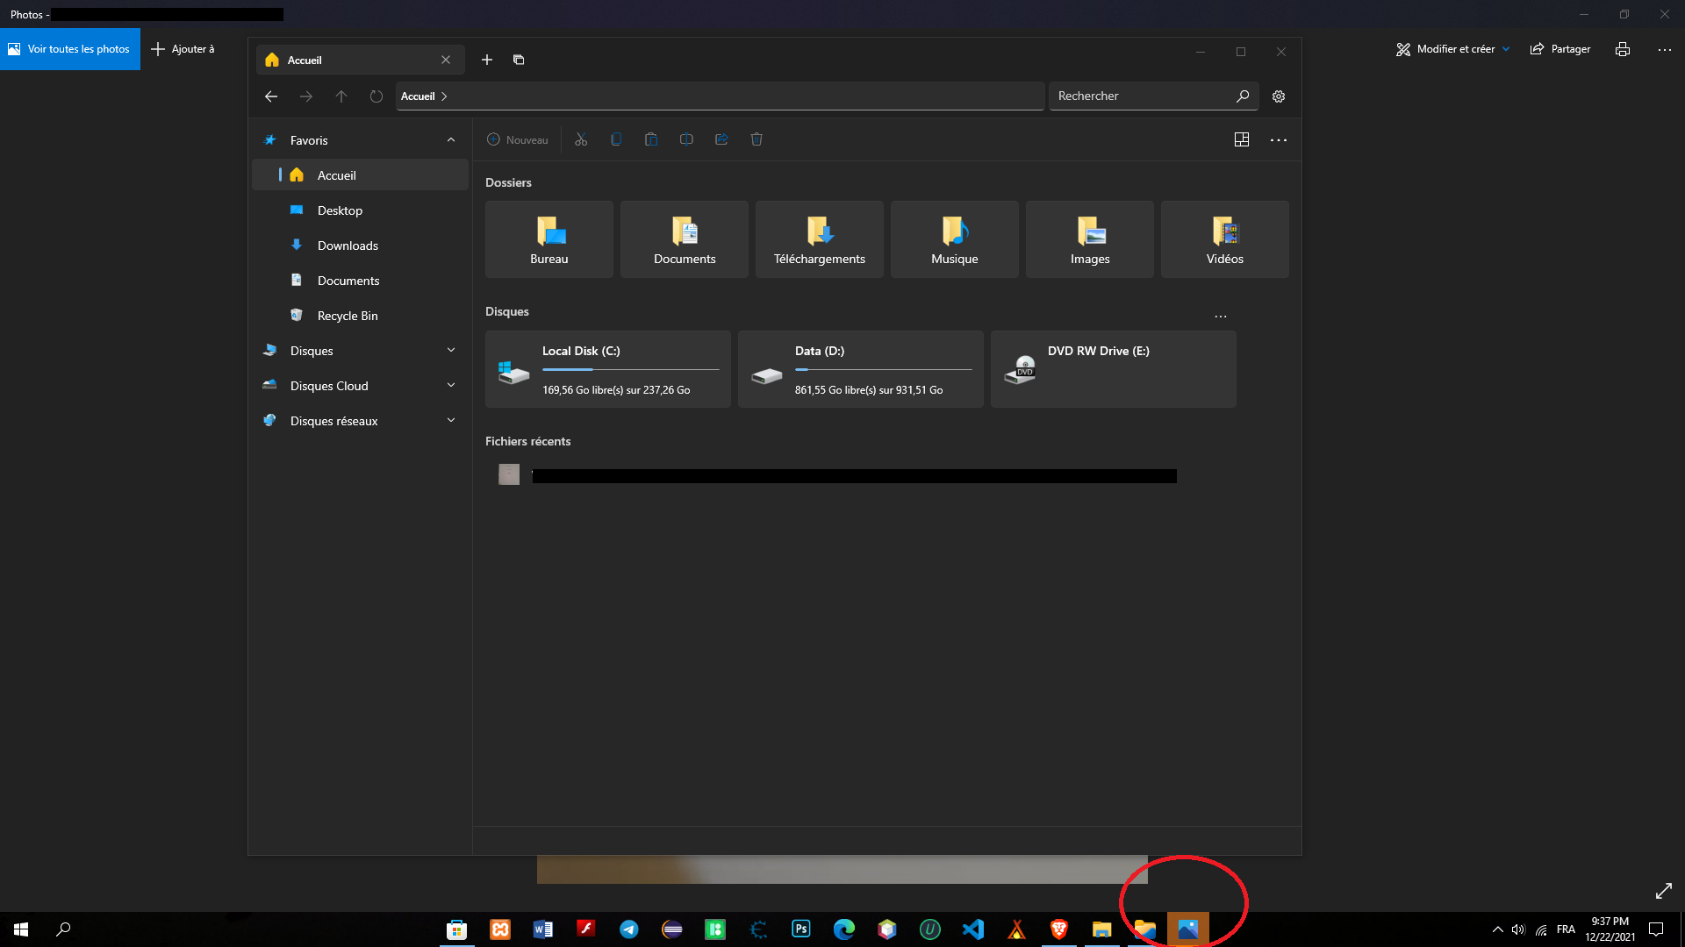1685x947 pixels.
Task: Click the FRA language indicator in tray
Action: pyautogui.click(x=1566, y=929)
